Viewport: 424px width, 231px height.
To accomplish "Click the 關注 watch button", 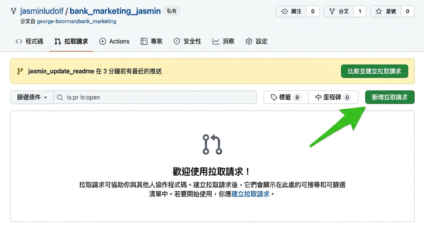I will (x=291, y=11).
